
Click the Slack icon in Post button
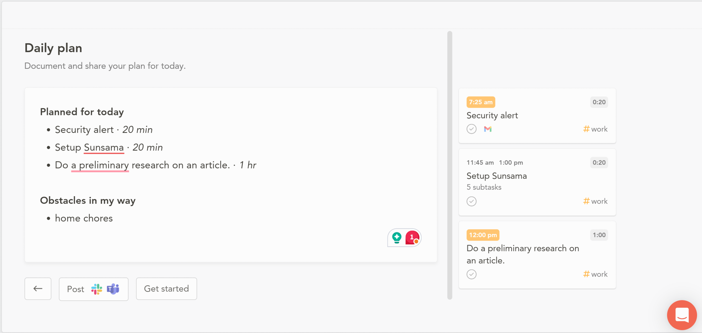pos(97,289)
